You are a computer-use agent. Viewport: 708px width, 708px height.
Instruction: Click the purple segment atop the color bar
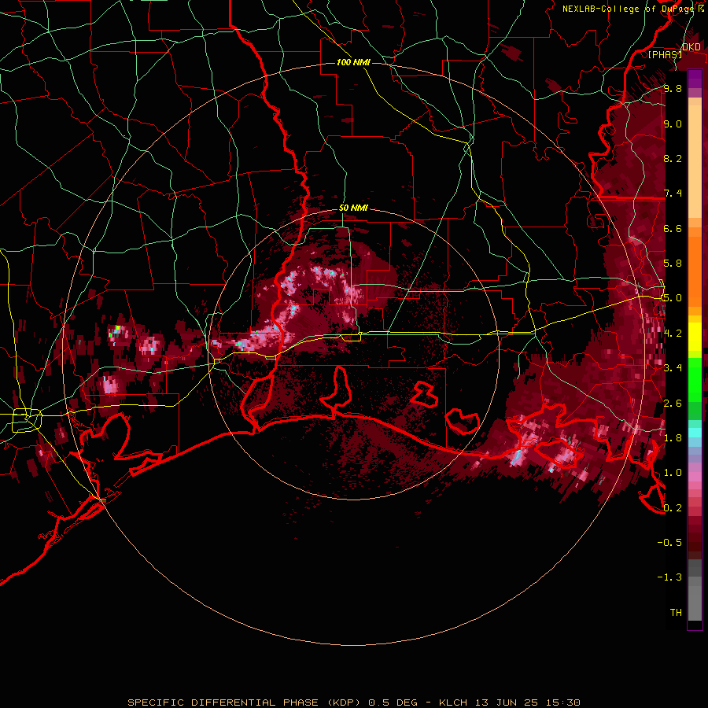(695, 79)
